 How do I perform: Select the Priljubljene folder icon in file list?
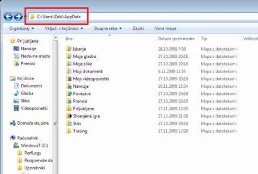point(69,109)
